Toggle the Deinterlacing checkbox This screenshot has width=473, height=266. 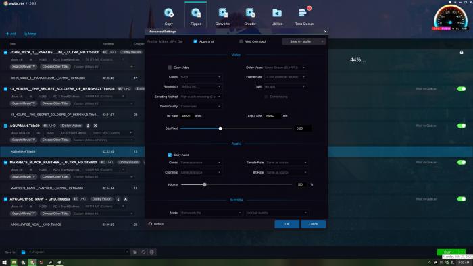(x=266, y=97)
